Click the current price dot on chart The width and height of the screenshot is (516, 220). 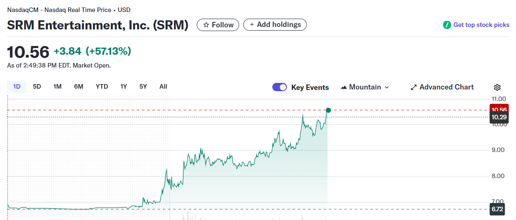click(328, 110)
